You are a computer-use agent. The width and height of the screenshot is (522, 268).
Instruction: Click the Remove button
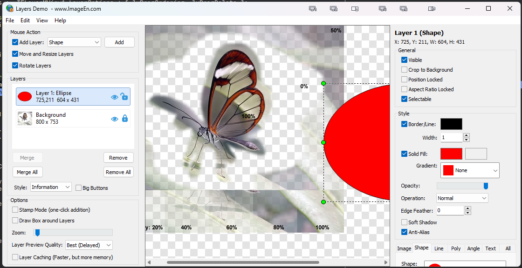tap(118, 158)
